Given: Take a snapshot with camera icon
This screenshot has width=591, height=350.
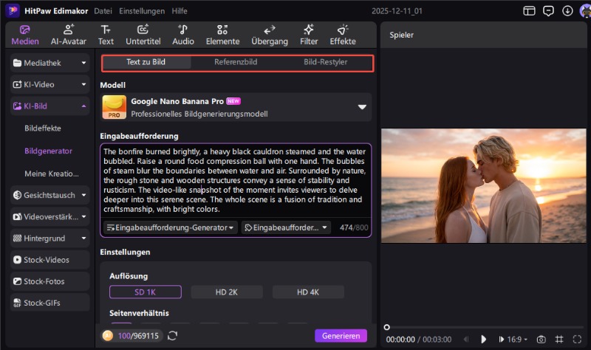Looking at the screenshot, I should pyautogui.click(x=541, y=340).
